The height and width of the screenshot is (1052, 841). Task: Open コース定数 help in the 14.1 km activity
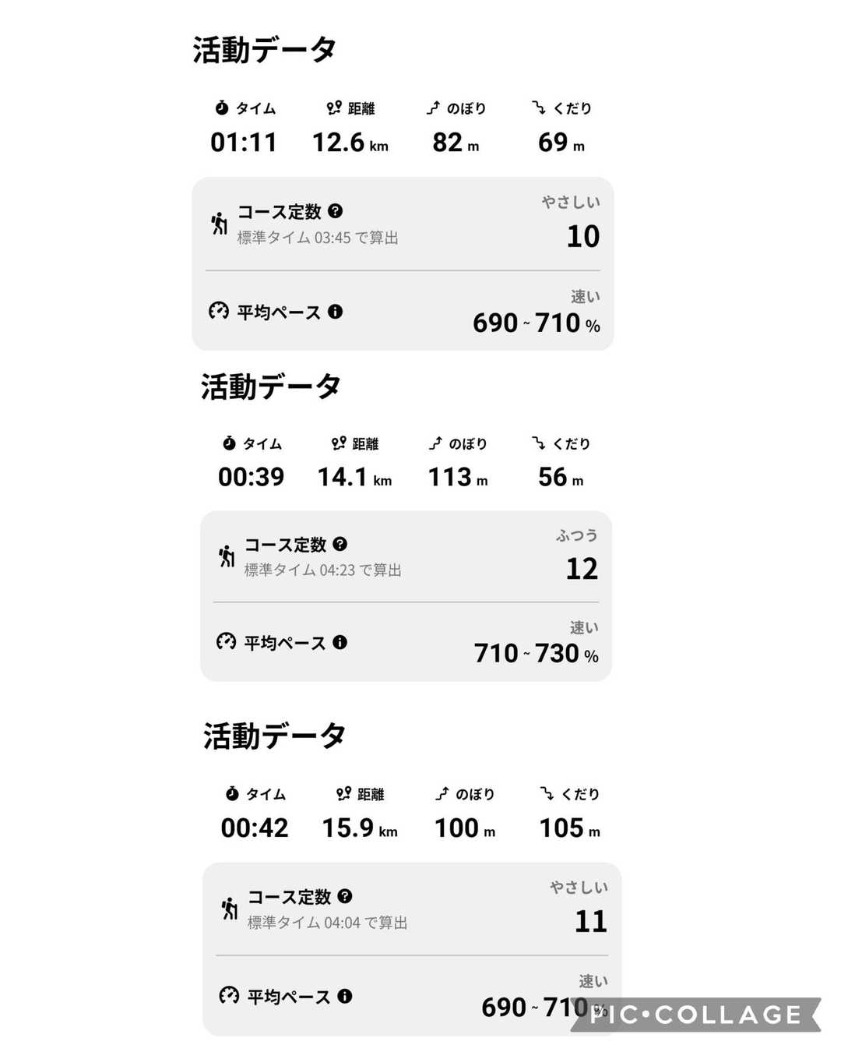pos(340,544)
